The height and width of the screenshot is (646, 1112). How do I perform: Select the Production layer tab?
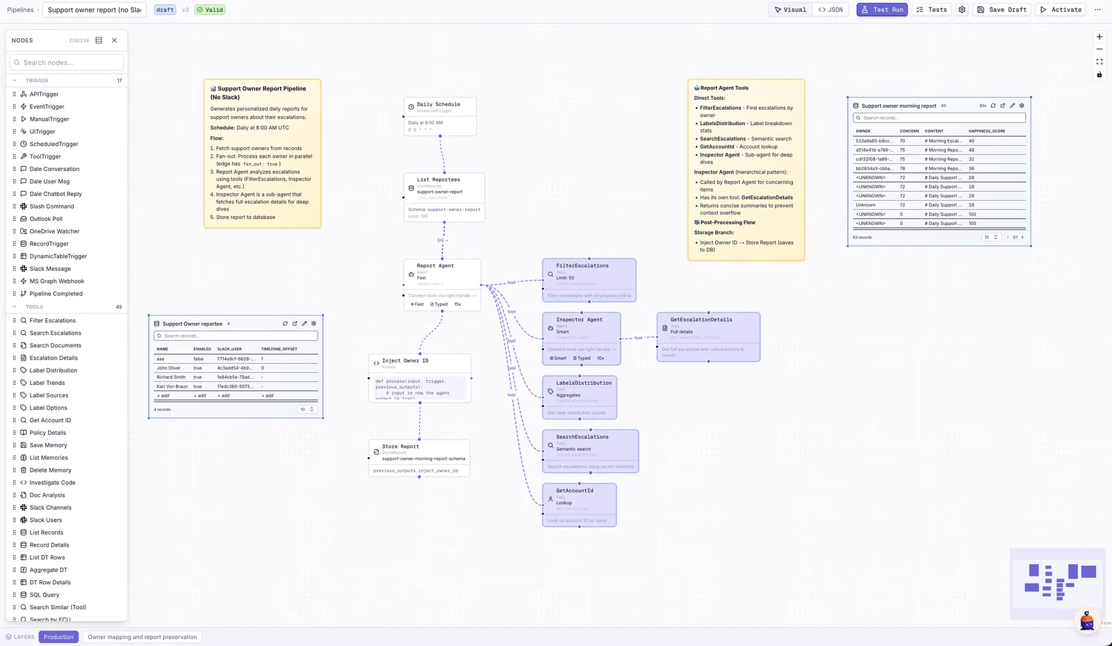[x=58, y=637]
